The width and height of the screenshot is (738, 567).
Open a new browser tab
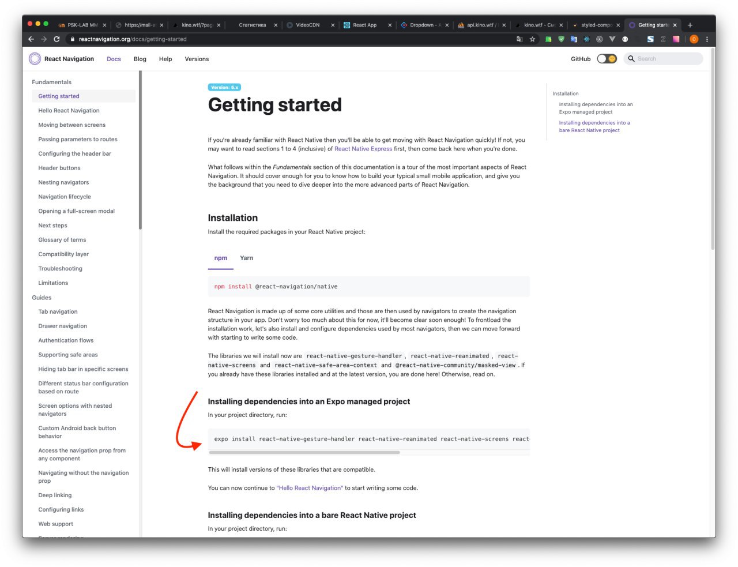tap(690, 25)
